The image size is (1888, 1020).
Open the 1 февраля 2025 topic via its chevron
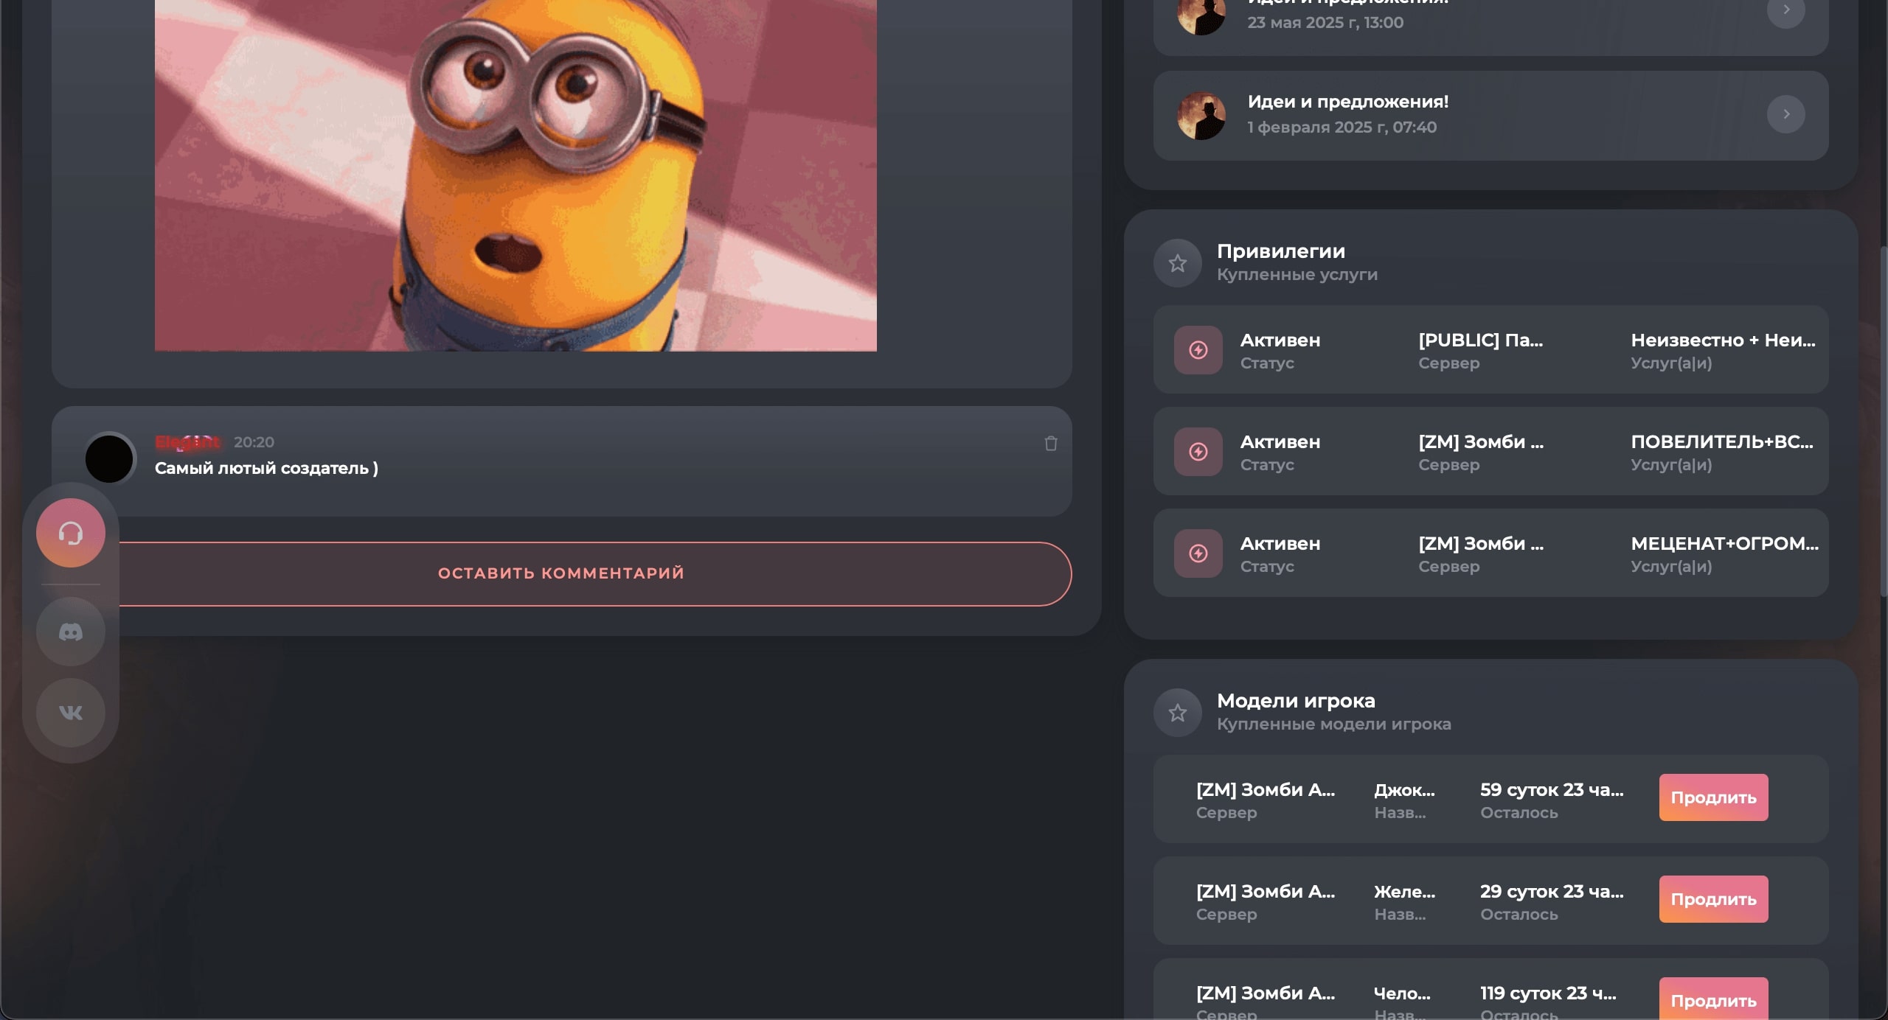coord(1786,114)
